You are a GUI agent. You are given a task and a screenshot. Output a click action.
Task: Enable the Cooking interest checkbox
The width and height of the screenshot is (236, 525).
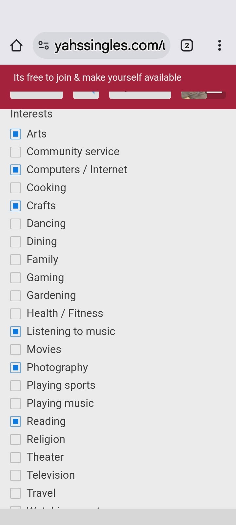[16, 188]
